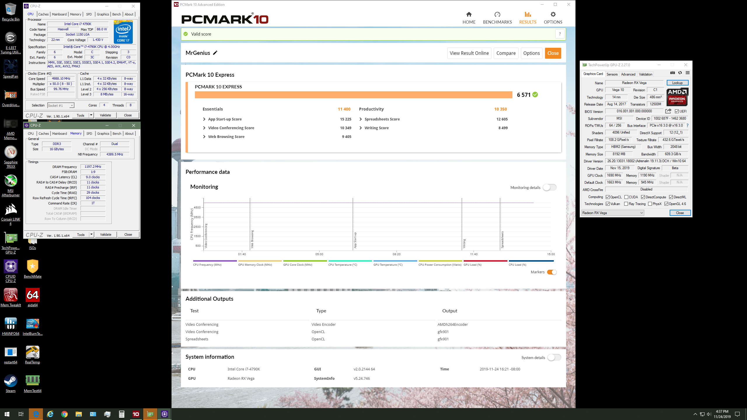Toggle Monitoring details switch
Screen dimensions: 747x420
click(x=549, y=188)
